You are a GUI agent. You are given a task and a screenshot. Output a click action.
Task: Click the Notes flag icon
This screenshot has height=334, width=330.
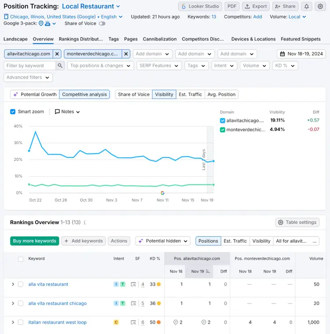(x=57, y=112)
